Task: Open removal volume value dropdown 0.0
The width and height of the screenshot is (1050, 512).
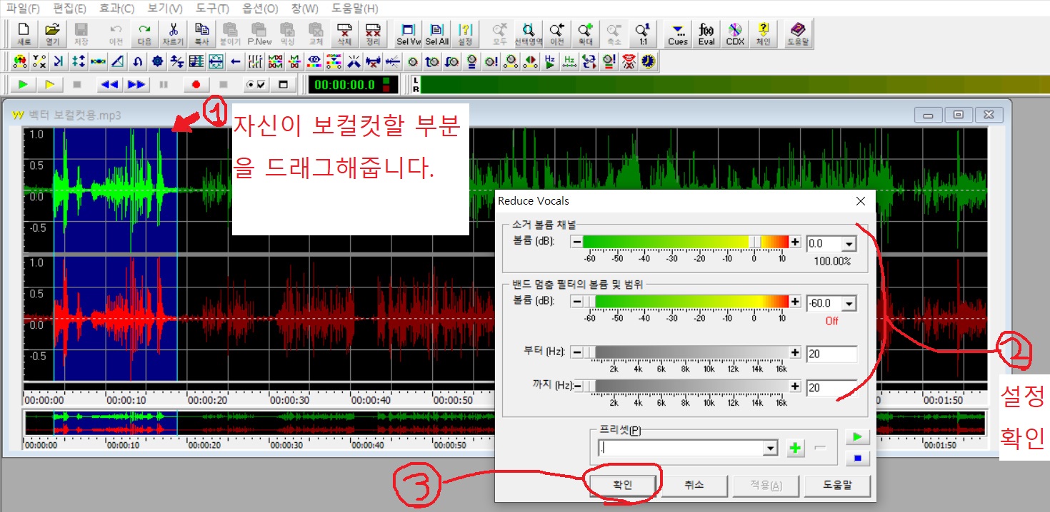Action: (x=849, y=245)
